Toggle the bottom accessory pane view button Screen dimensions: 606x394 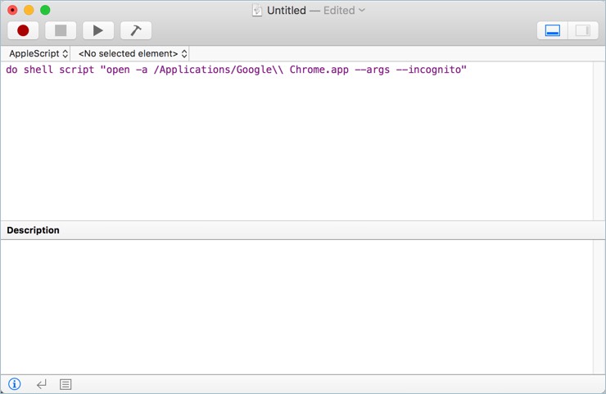pyautogui.click(x=553, y=30)
